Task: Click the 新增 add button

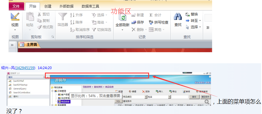Action: coord(119,92)
